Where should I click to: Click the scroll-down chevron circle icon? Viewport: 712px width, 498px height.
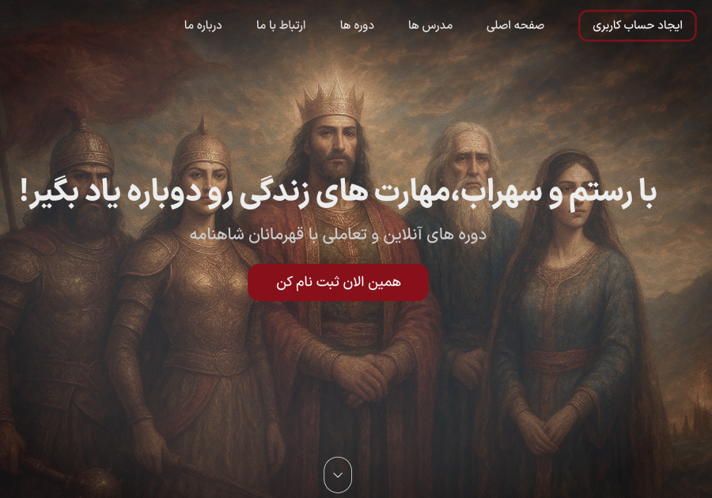pyautogui.click(x=338, y=474)
